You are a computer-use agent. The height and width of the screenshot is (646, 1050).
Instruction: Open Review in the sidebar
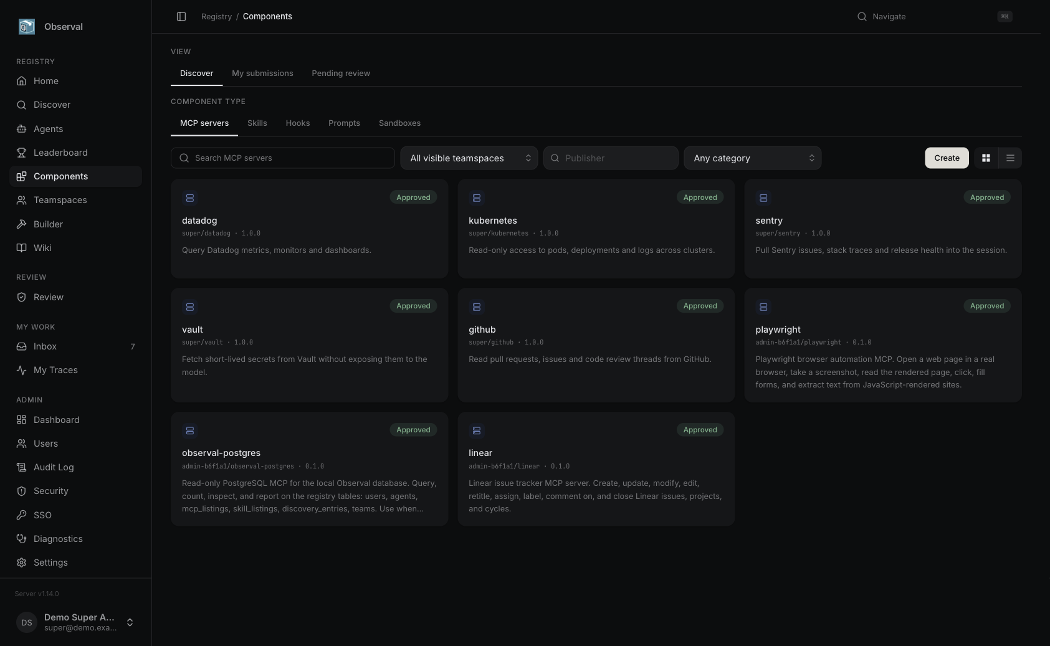point(75,297)
